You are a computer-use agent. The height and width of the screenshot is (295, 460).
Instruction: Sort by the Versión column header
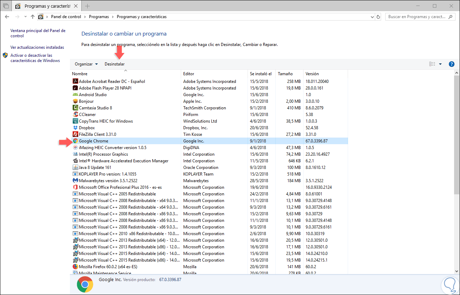coord(325,74)
